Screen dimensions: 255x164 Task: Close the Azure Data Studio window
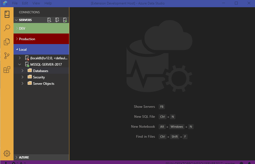click(x=249, y=3)
